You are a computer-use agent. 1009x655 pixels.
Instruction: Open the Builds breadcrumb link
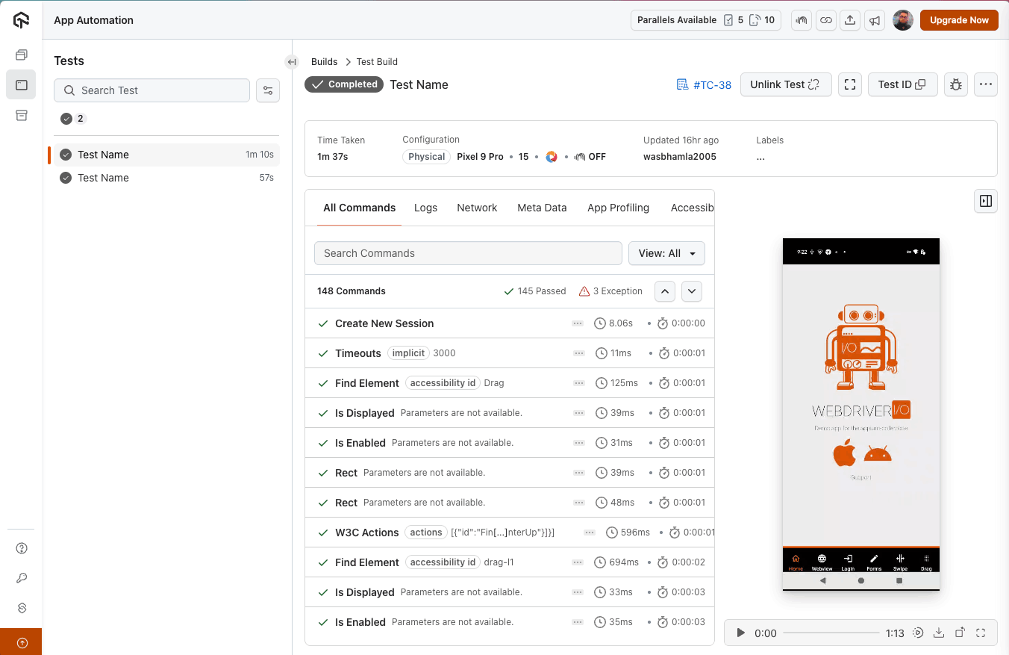[x=324, y=61]
